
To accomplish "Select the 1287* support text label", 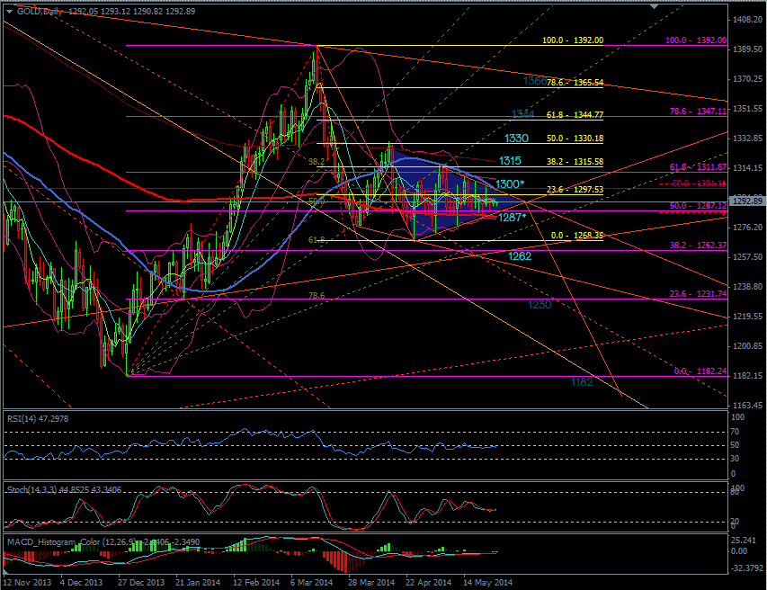I will tap(512, 218).
